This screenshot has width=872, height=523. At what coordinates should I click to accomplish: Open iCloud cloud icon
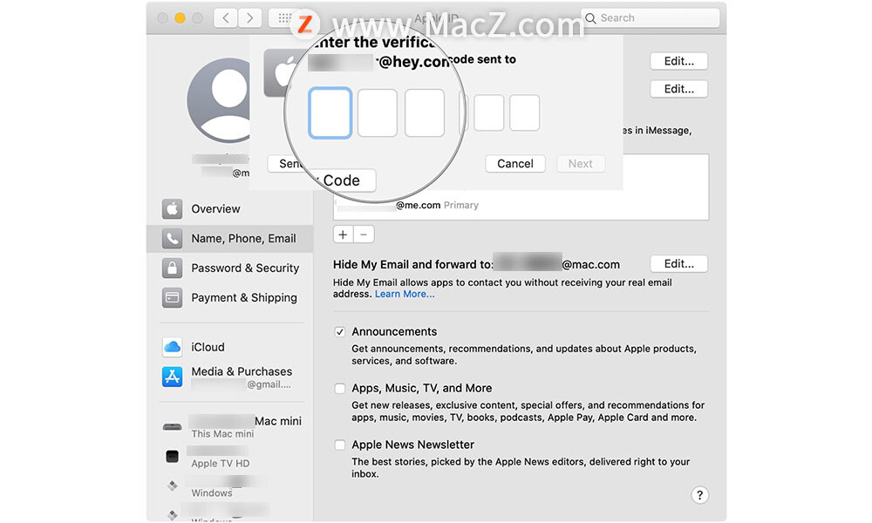(172, 347)
